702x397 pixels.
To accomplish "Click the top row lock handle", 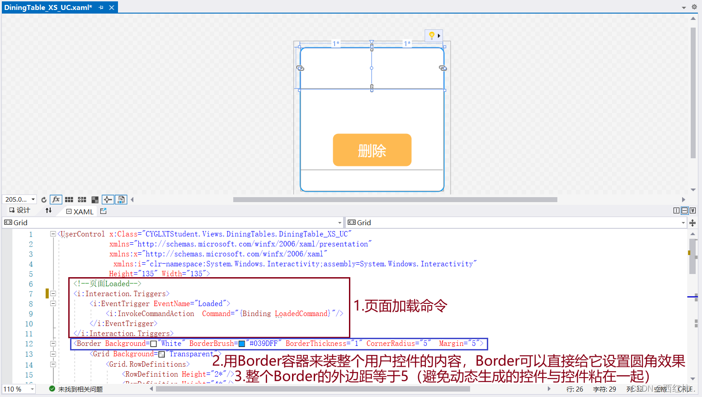I will tap(372, 46).
